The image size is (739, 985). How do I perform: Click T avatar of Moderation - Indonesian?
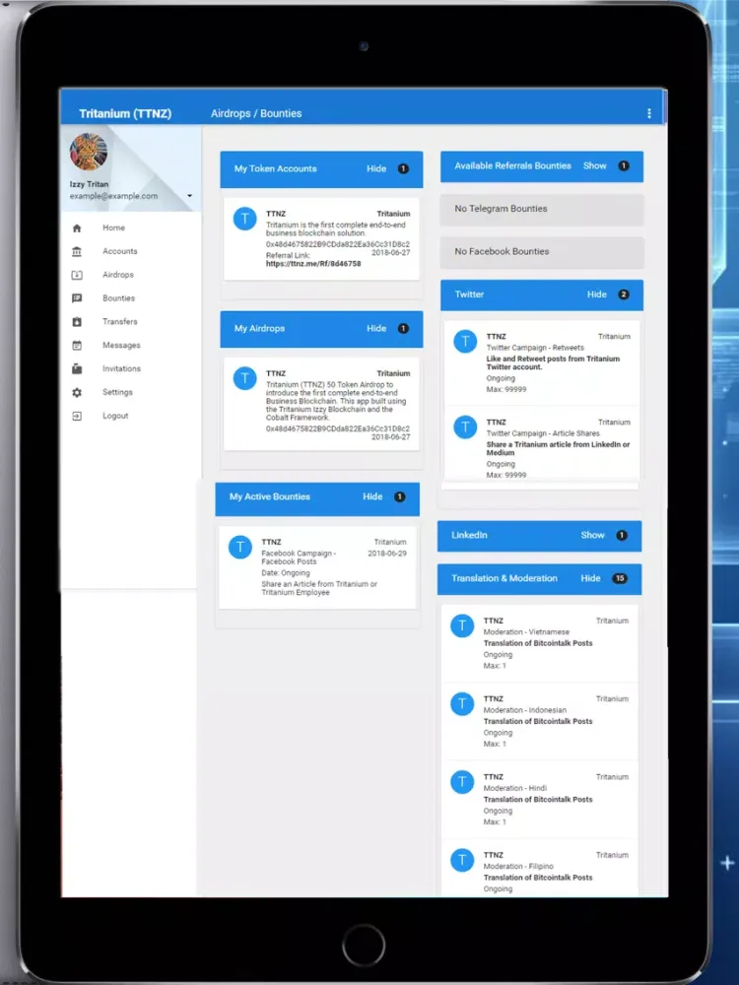click(462, 703)
